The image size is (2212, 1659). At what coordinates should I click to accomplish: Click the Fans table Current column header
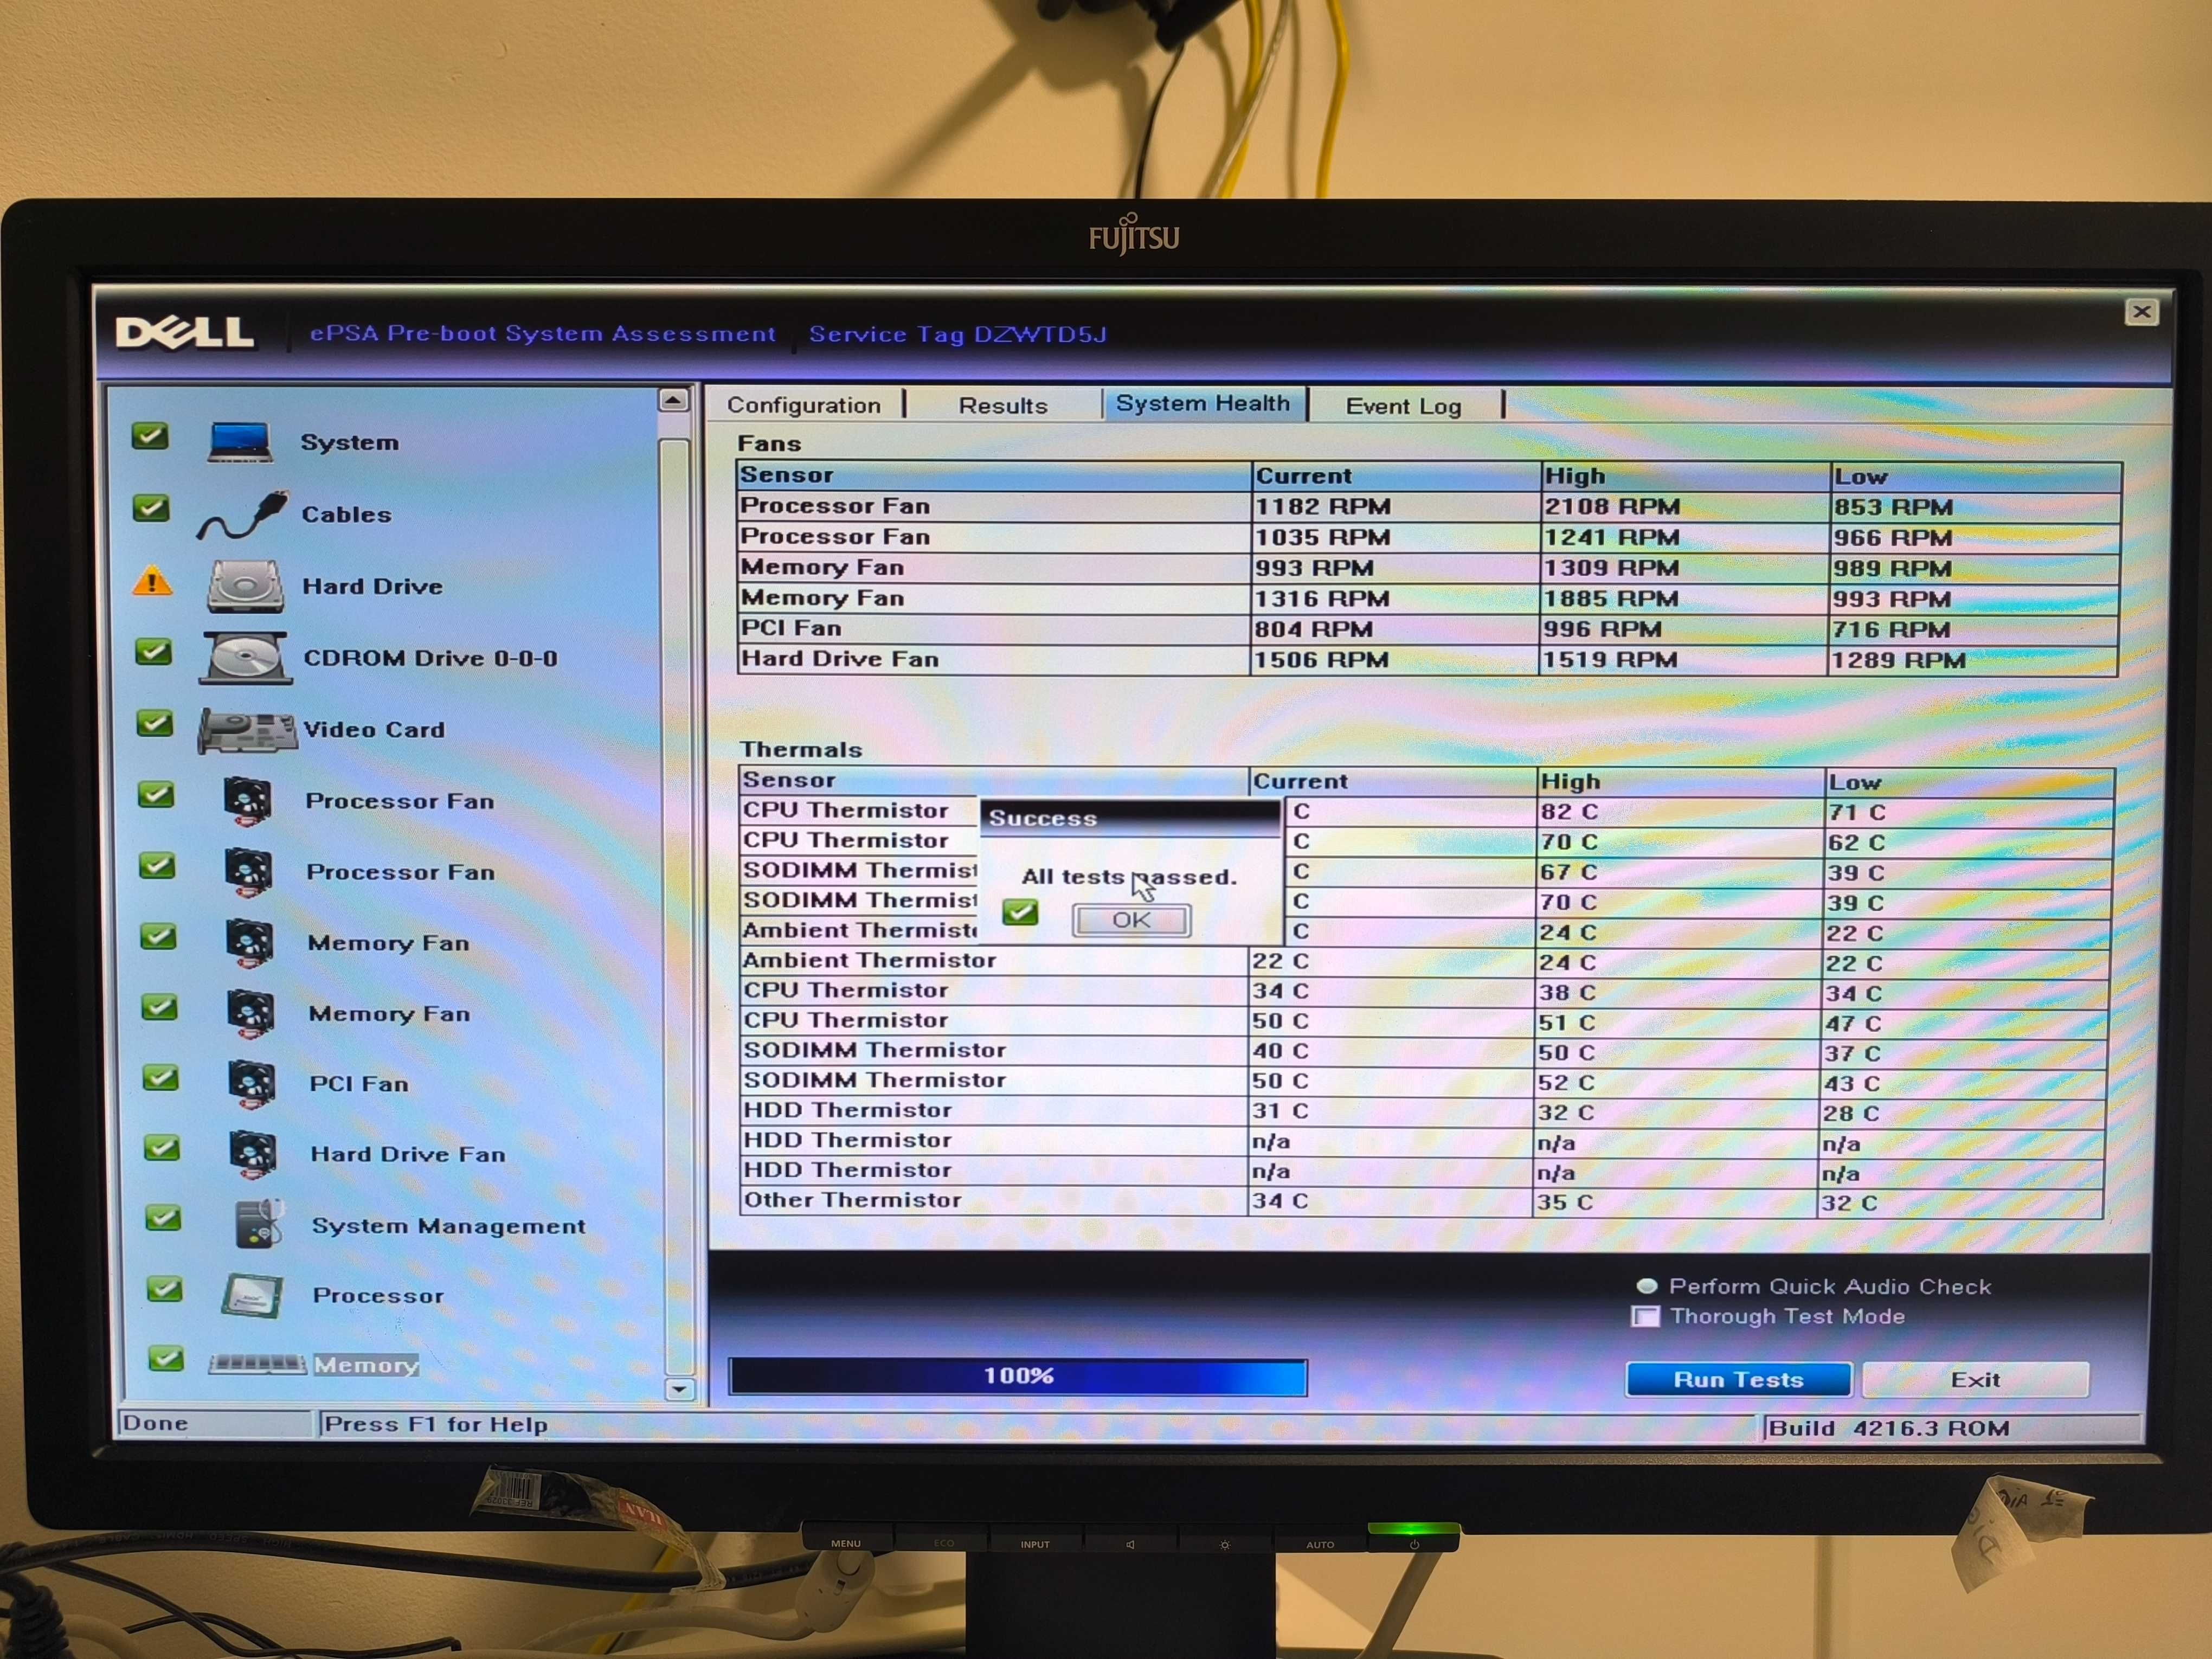click(1396, 476)
